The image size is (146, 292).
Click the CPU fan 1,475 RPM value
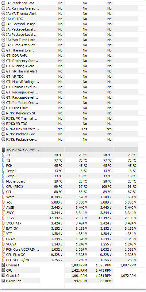[x=104, y=270]
